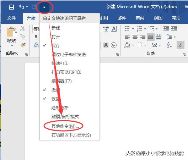Expand the 粘贴 options arrow

tap(12, 46)
